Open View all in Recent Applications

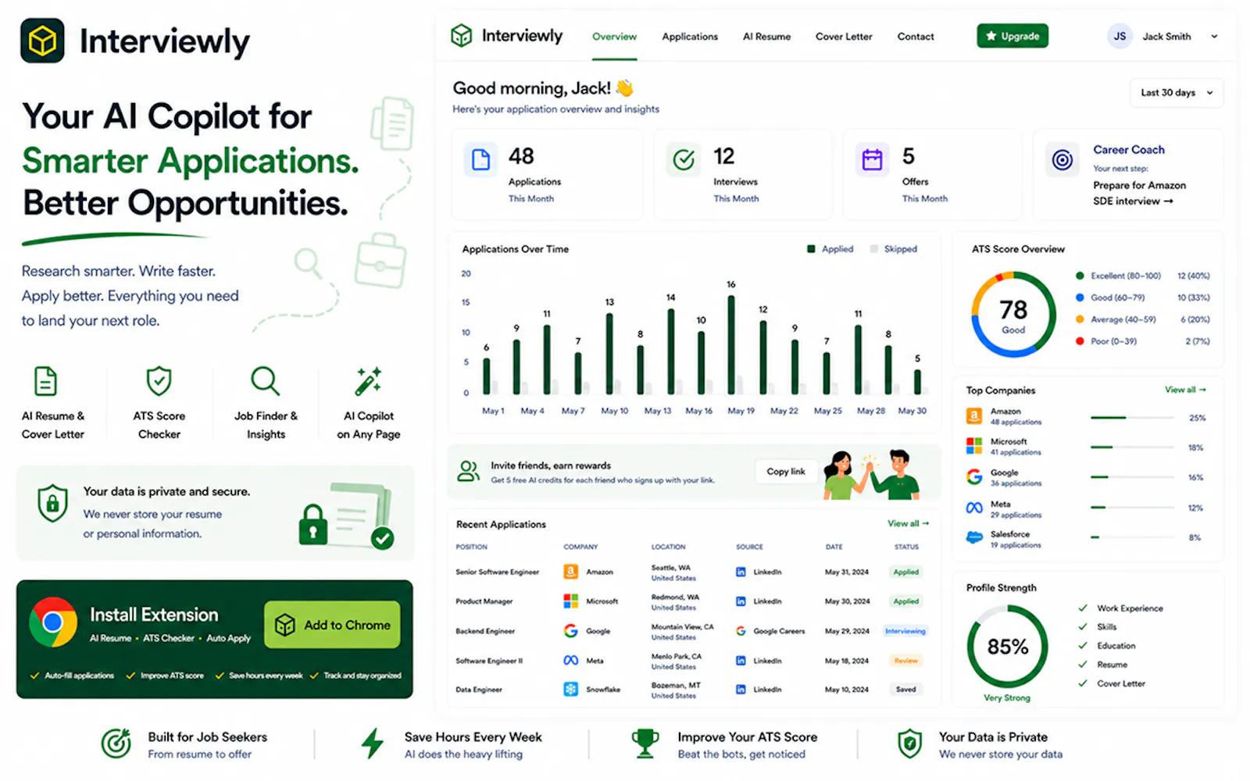(908, 524)
